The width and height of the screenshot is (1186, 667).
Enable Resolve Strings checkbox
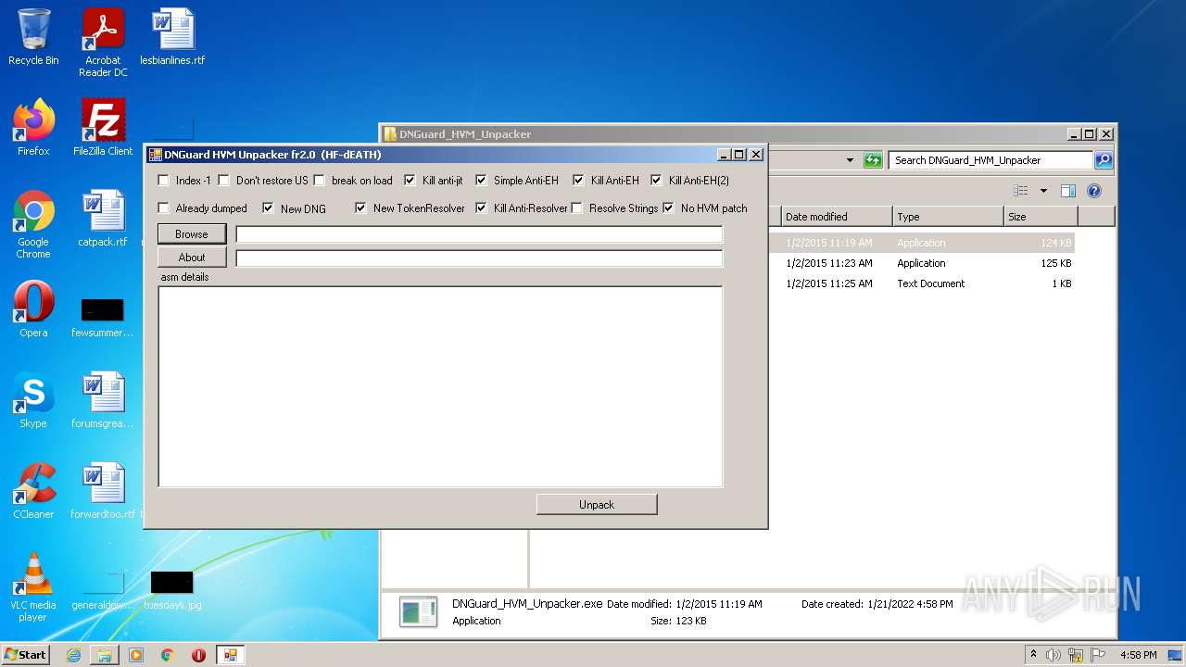(x=576, y=208)
